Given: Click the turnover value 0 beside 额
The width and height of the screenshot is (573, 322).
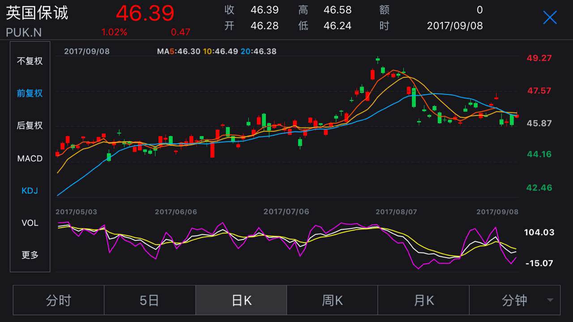Looking at the screenshot, I should coord(480,10).
